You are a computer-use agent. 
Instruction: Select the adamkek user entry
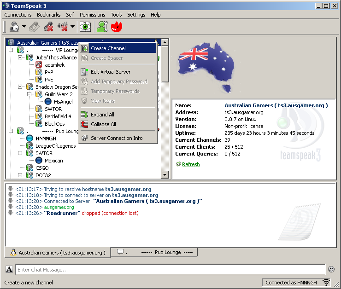coord(54,65)
